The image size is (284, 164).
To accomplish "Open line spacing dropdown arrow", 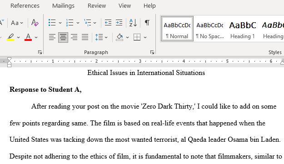I will coord(106,37).
